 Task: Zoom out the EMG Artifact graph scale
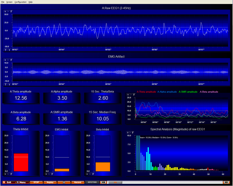[x=8, y=60]
